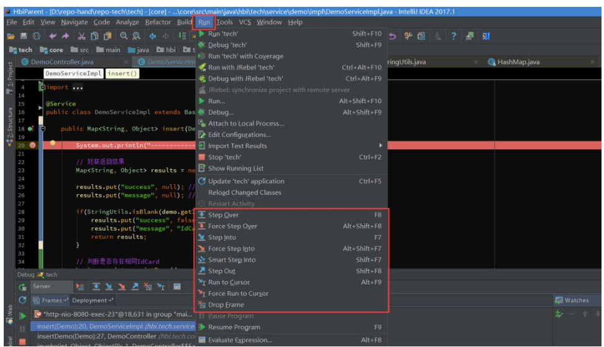Expand the folded import block

(42, 87)
